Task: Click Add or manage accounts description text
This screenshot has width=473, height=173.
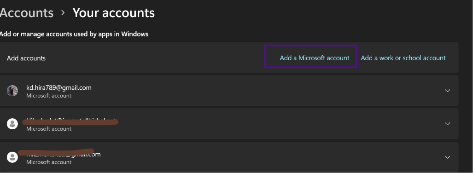Action: coord(74,34)
